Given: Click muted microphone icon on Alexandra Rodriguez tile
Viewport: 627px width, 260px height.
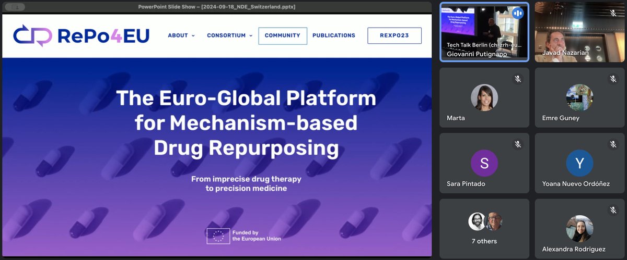Looking at the screenshot, I should [613, 210].
